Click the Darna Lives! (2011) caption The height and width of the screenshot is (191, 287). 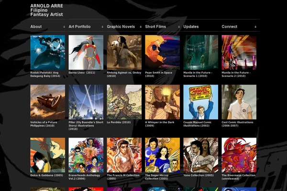pos(82,73)
